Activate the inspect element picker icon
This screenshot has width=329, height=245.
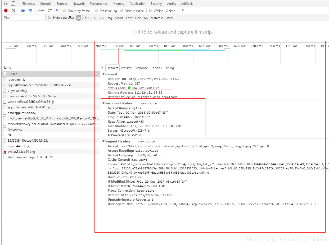[6, 4]
